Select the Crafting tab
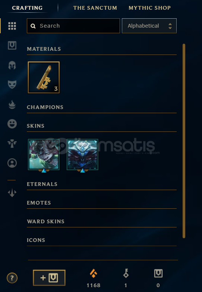This screenshot has width=202, height=292. (x=27, y=8)
